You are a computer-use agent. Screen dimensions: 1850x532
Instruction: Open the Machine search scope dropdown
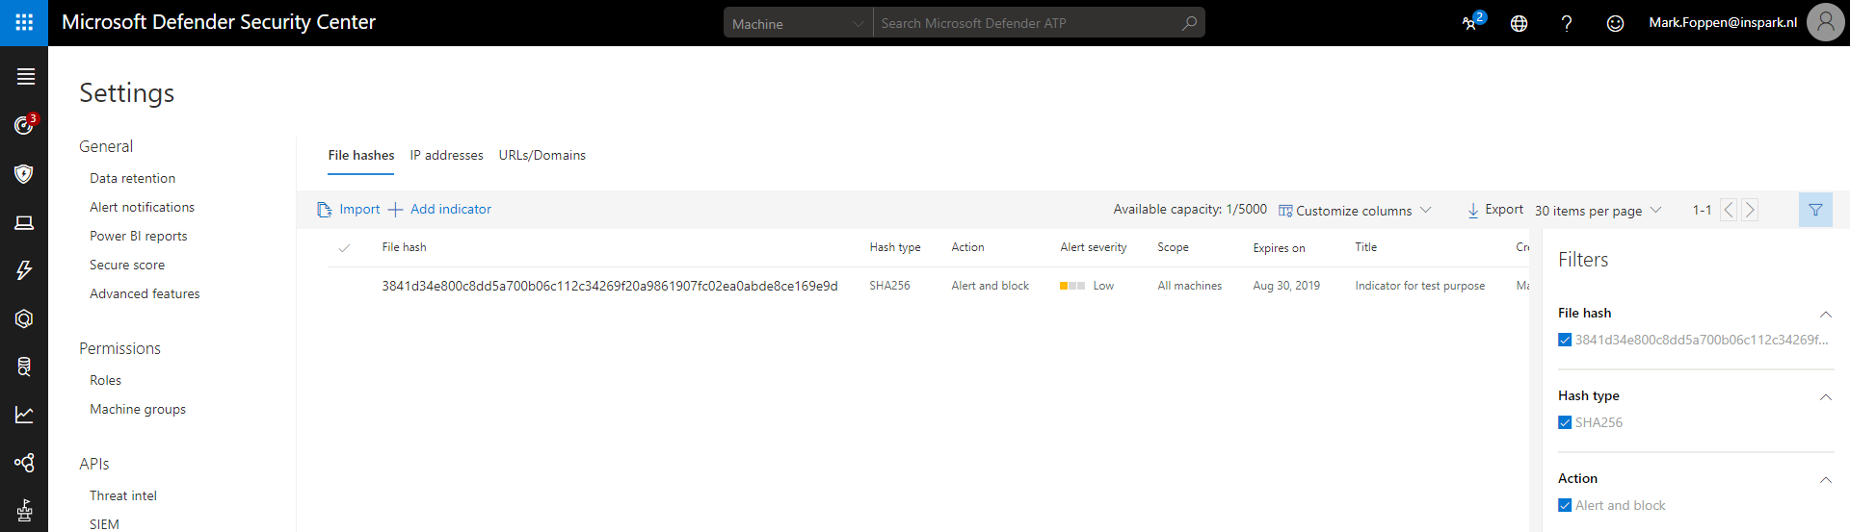click(x=798, y=23)
